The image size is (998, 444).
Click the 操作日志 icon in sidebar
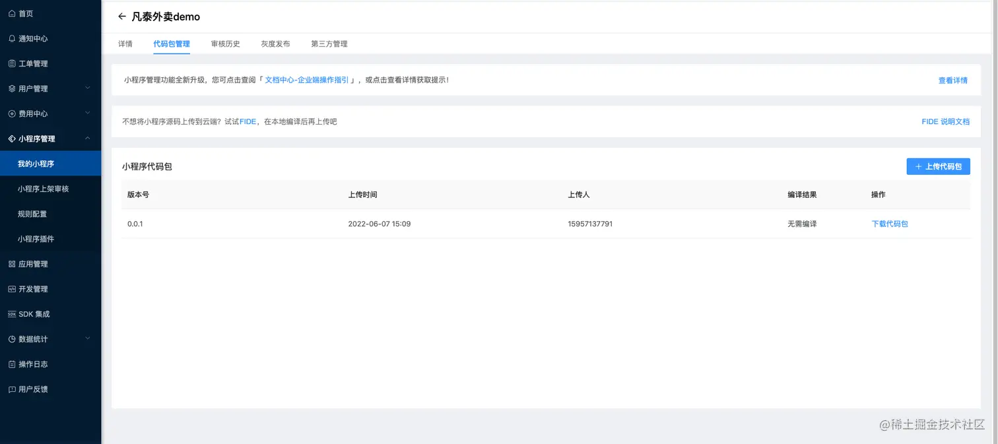coord(12,364)
